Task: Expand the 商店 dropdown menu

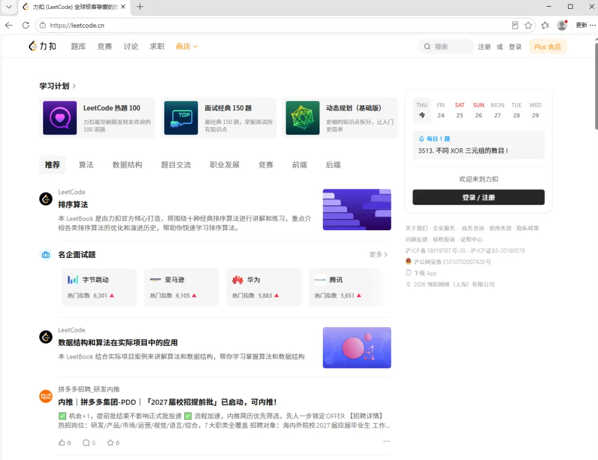Action: click(187, 46)
